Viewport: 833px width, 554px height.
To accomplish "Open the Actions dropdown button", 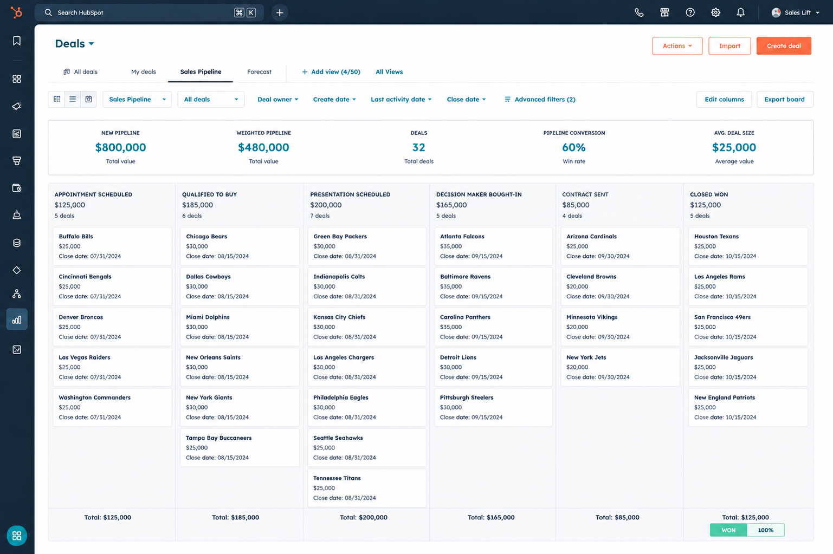I will 677,46.
